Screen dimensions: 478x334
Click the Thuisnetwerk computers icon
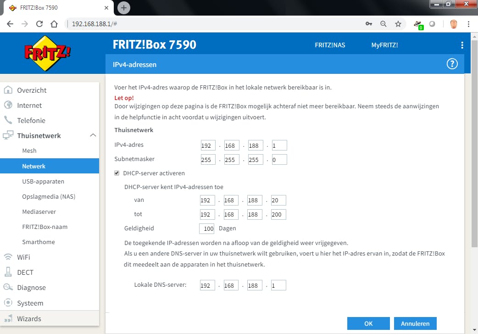click(8, 135)
